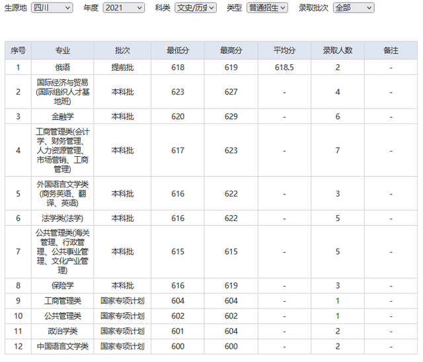Click the 最低分 column header

[178, 50]
